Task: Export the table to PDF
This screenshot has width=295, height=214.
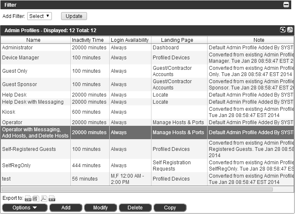Action: 44,199
